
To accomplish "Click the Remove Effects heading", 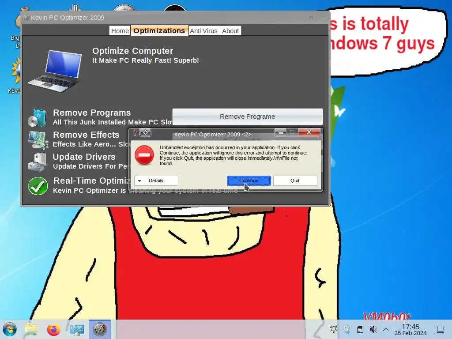I will click(x=86, y=135).
